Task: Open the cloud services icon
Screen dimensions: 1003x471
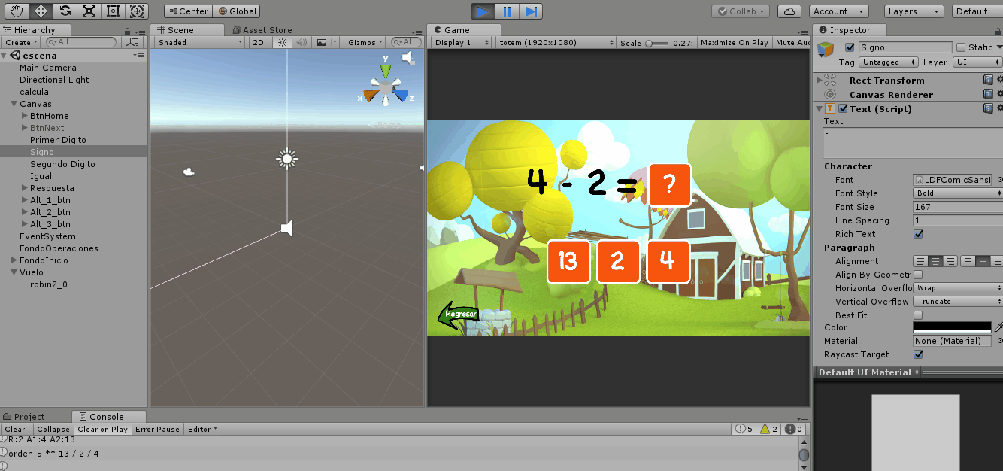Action: pos(789,11)
